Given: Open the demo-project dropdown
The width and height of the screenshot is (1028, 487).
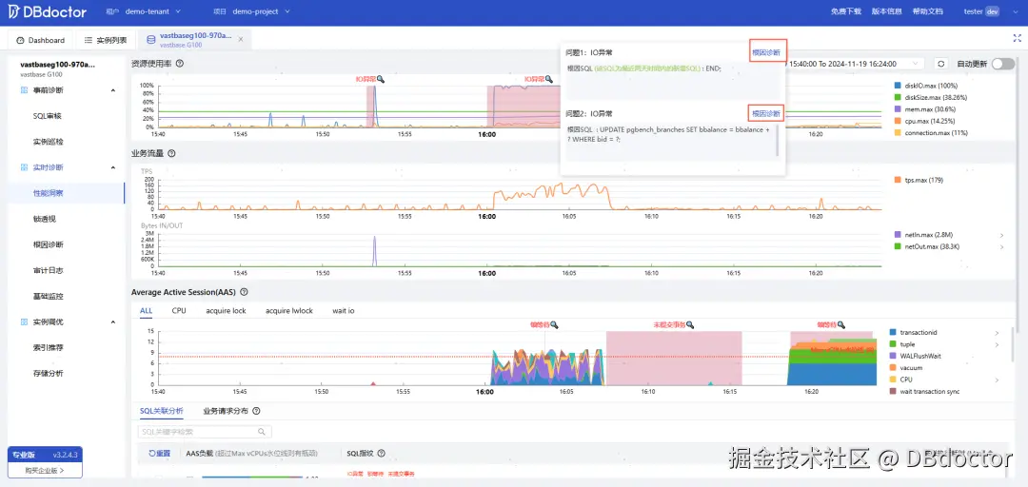Looking at the screenshot, I should 262,11.
